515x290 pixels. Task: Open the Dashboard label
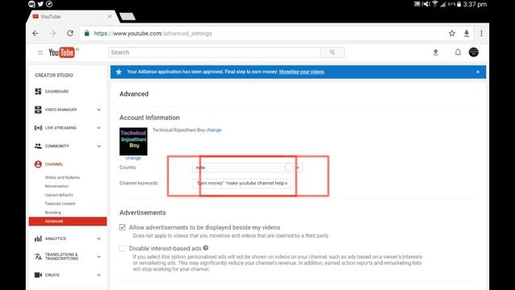click(57, 91)
